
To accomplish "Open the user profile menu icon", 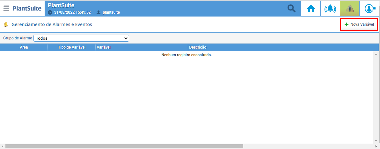I will (x=370, y=9).
